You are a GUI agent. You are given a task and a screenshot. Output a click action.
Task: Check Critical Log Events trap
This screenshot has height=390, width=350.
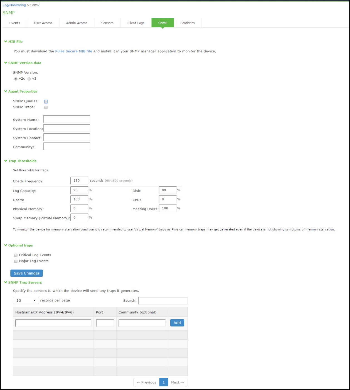16,255
